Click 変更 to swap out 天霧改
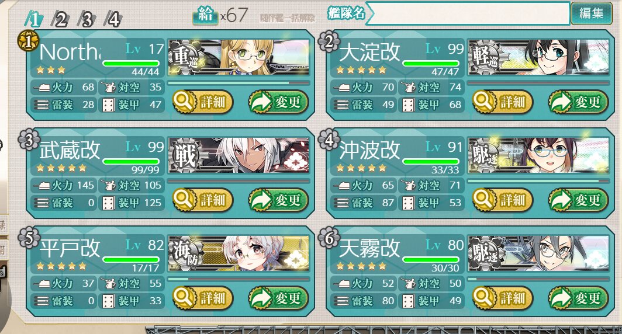Viewport: 622px width, 334px height. [x=578, y=298]
